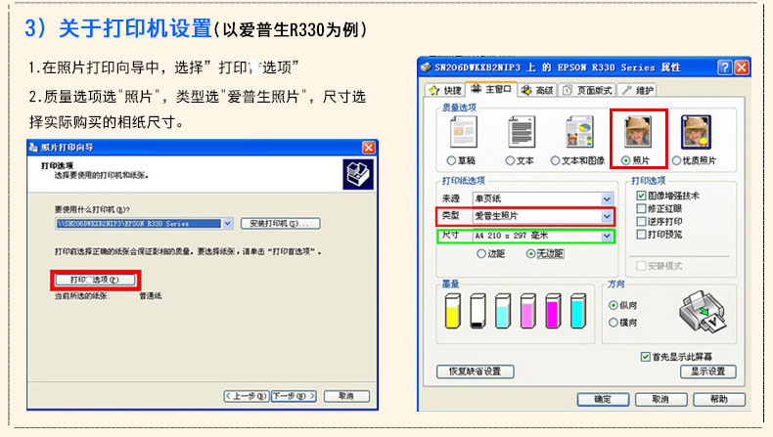Screen dimensions: 773x437
Task: Open the 尺寸 paper size dropdown
Action: (607, 236)
